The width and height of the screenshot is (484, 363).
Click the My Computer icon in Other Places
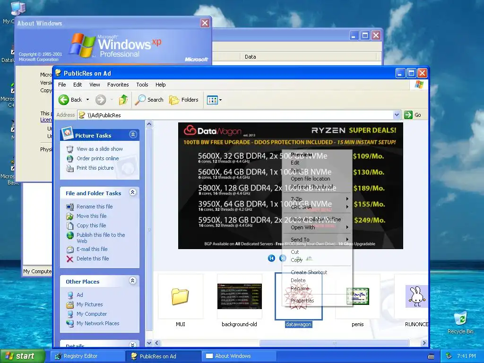(70, 314)
